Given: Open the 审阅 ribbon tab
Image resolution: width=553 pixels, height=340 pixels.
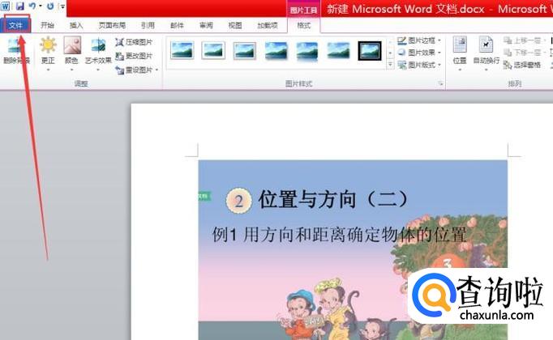Looking at the screenshot, I should [206, 25].
